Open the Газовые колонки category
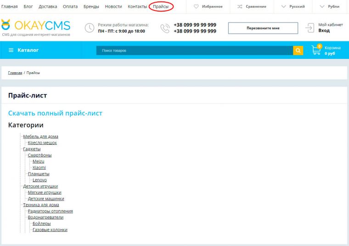Image resolution: width=349 pixels, height=246 pixels. [x=50, y=229]
